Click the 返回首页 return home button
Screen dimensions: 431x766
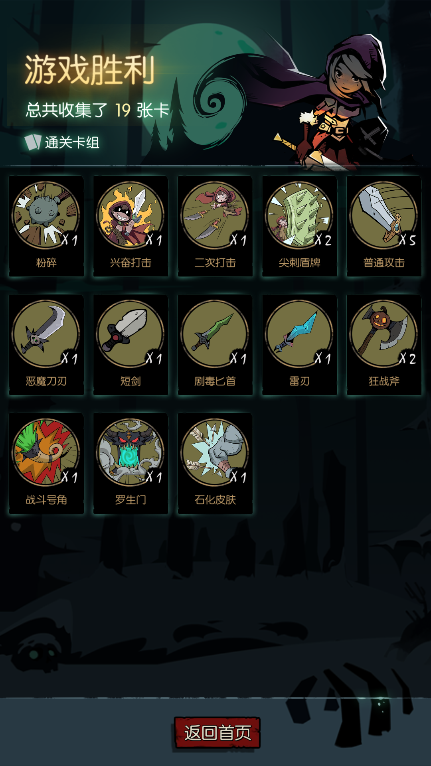217,732
